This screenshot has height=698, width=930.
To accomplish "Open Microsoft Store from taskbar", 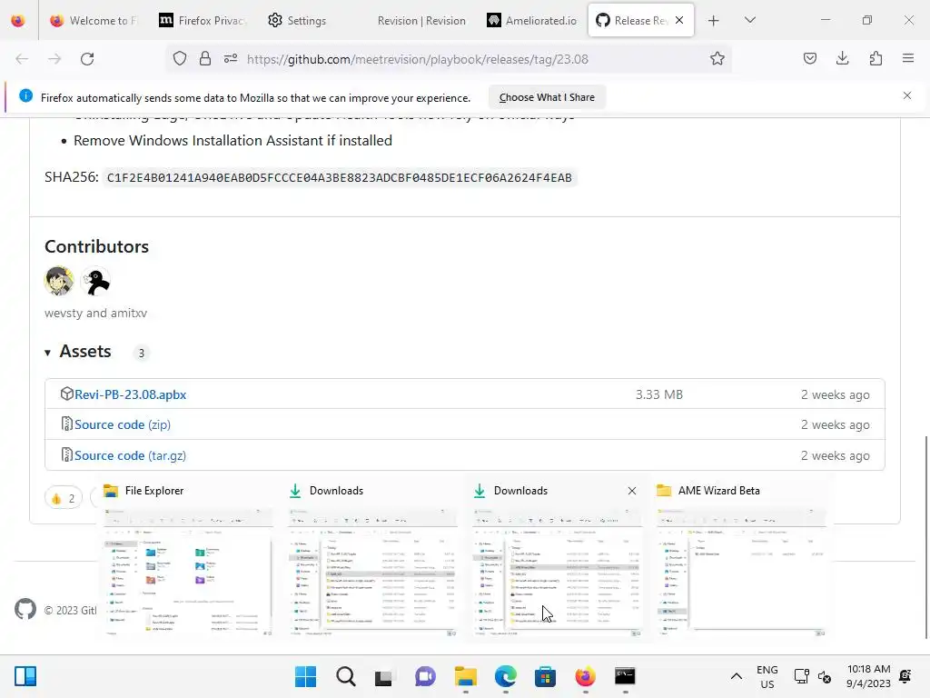I will point(545,676).
